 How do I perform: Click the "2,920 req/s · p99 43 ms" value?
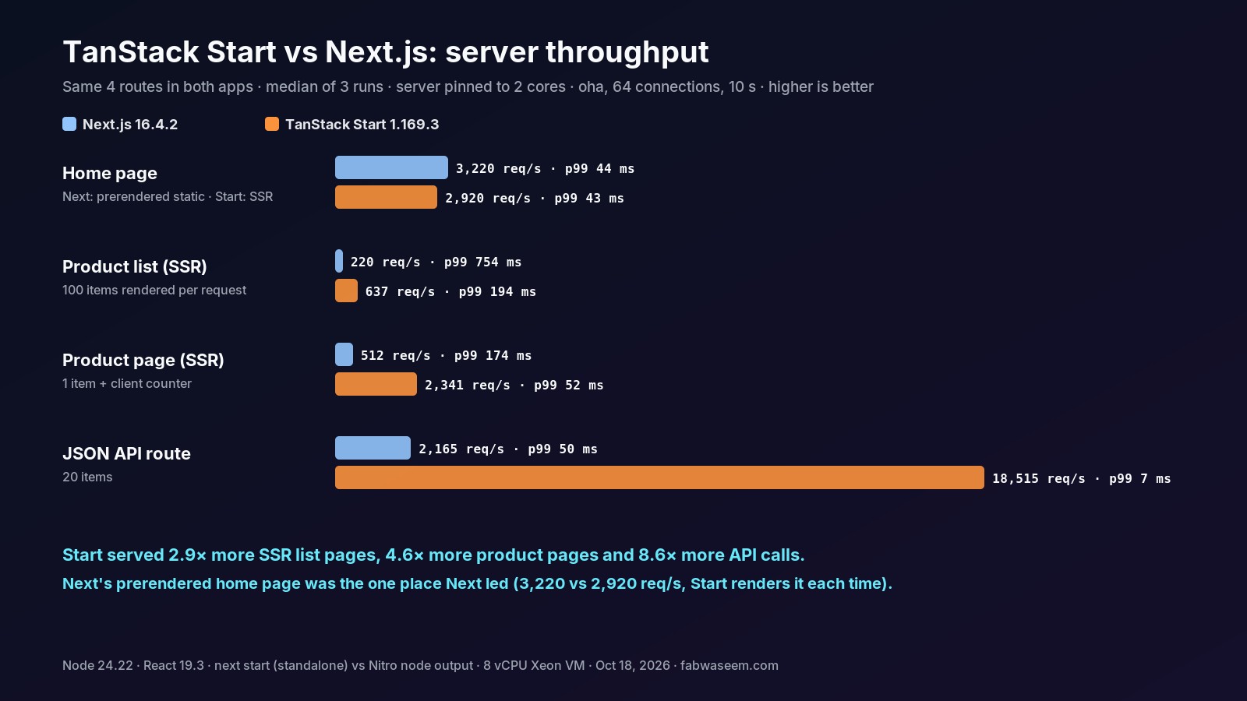point(535,198)
